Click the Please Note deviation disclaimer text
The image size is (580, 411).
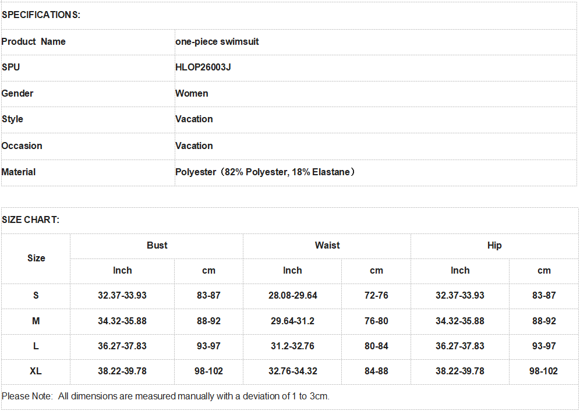coord(165,396)
